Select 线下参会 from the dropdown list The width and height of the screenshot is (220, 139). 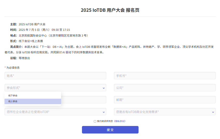point(13,96)
